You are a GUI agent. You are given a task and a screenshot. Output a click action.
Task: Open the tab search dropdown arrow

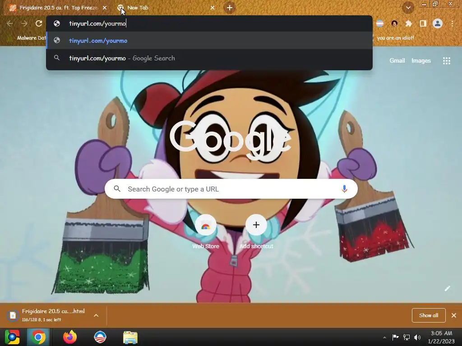tap(408, 8)
